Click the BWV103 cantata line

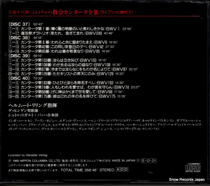coord(57,60)
